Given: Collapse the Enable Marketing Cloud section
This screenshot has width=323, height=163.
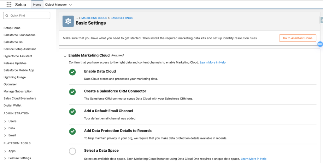Looking at the screenshot, I should coord(65,56).
